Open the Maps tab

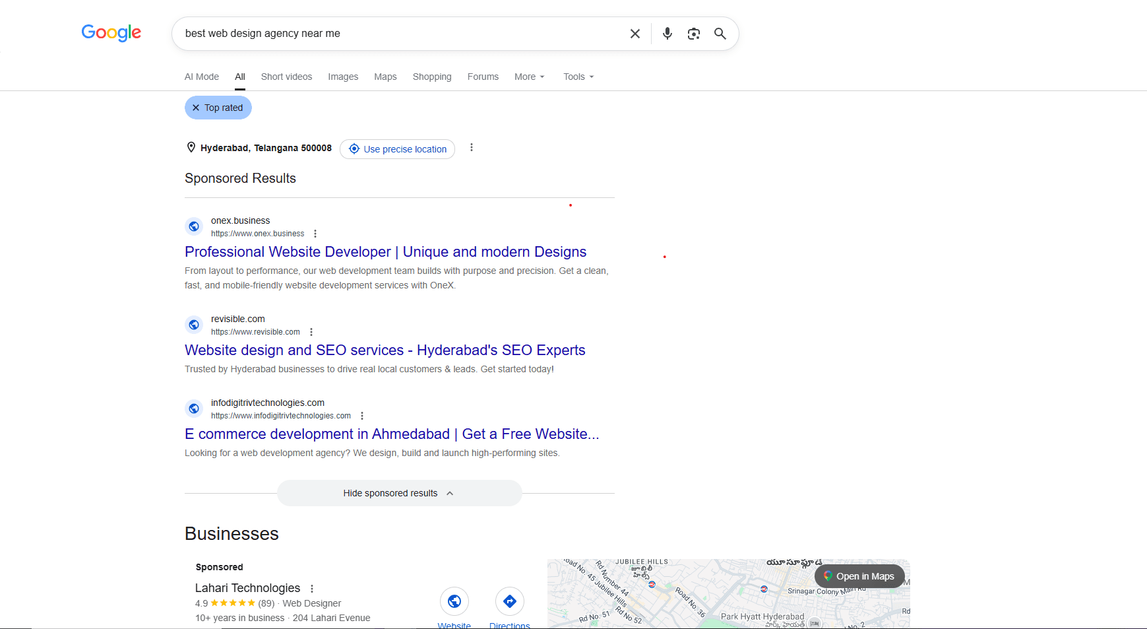[x=385, y=77]
